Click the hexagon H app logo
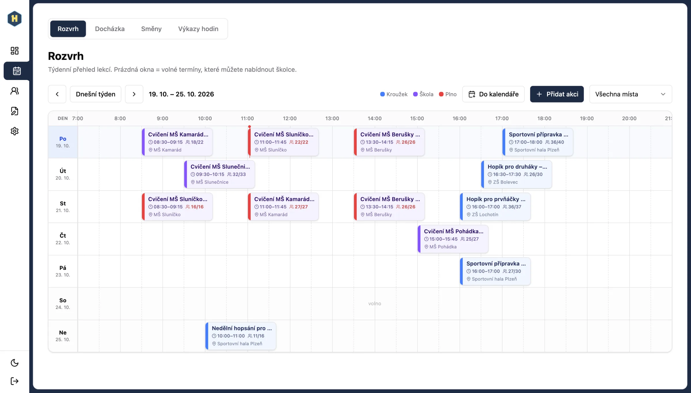The height and width of the screenshot is (393, 691). coord(14,18)
